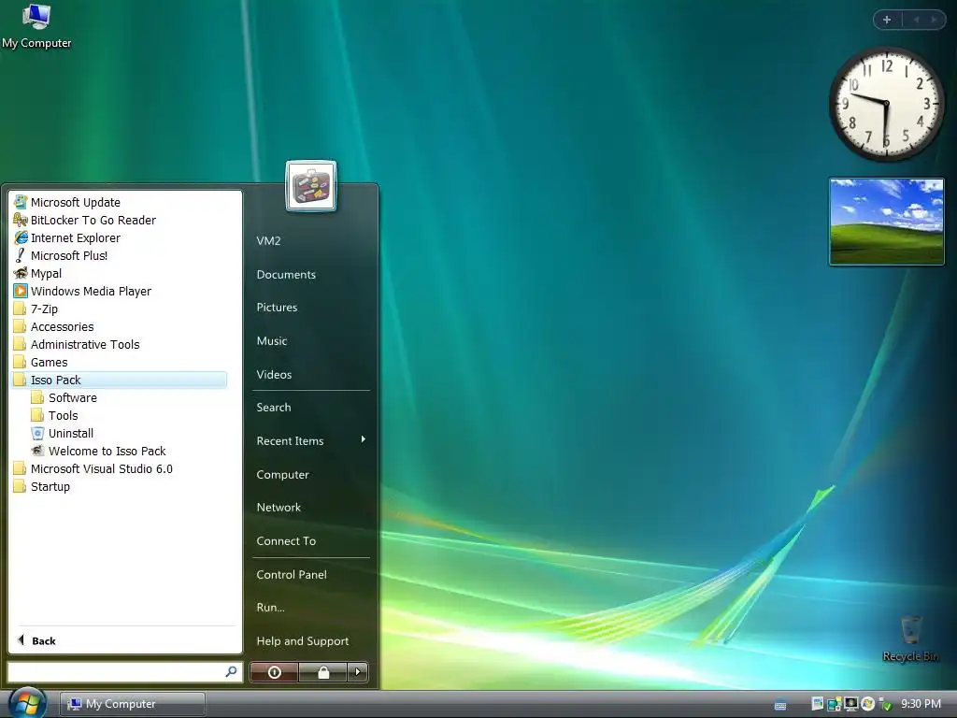Run the Isso Pack Uninstall entry
957x718 pixels.
point(63,433)
